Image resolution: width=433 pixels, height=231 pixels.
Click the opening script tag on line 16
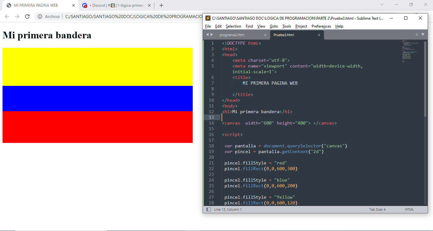[x=232, y=134]
